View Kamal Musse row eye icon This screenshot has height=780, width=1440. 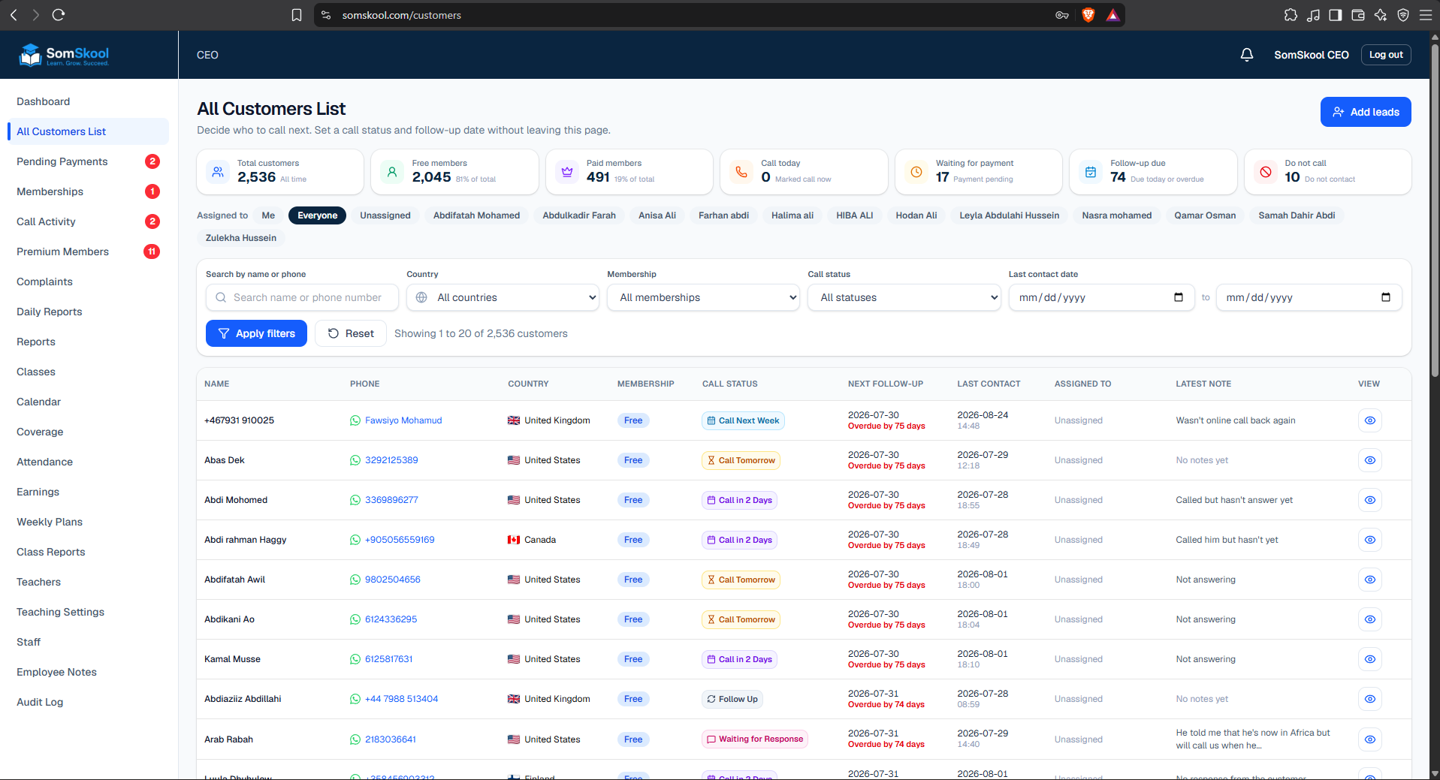point(1370,659)
